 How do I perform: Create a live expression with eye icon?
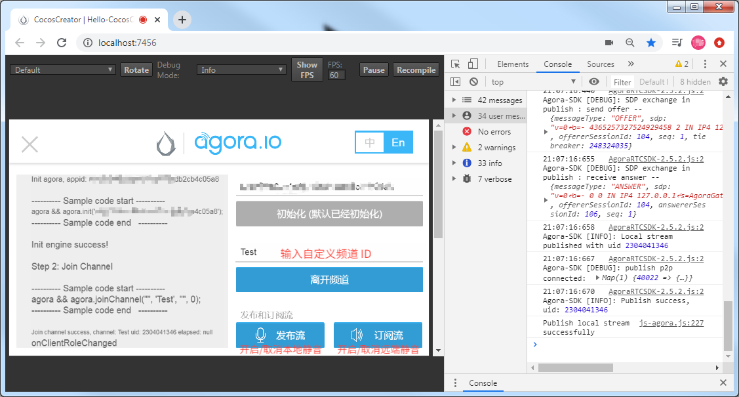click(x=594, y=81)
